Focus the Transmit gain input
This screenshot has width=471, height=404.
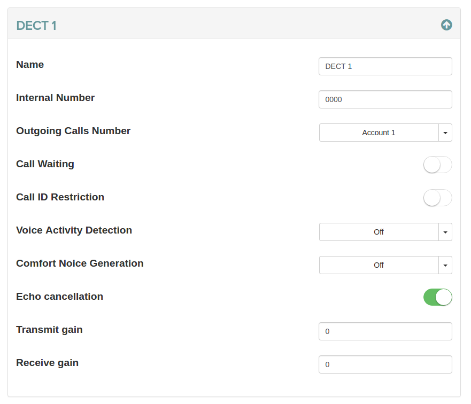coord(385,331)
